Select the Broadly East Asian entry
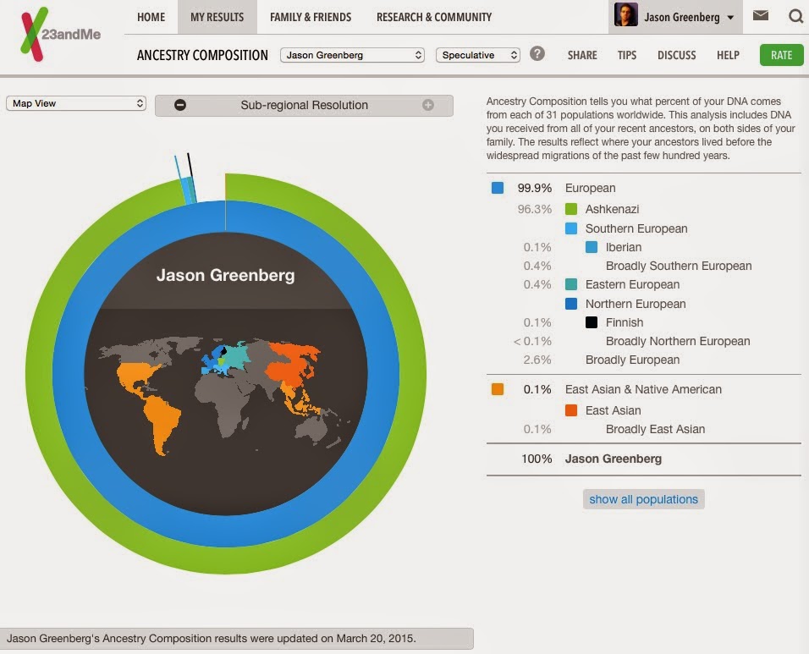The image size is (809, 654). (x=655, y=429)
